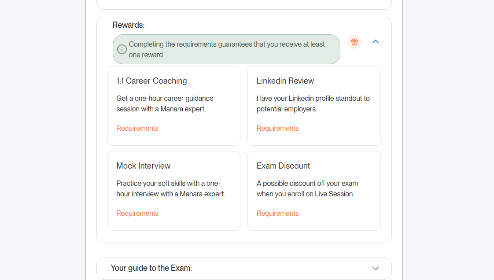
Task: Click the collapsed card above Rewards section
Action: tap(244, 4)
